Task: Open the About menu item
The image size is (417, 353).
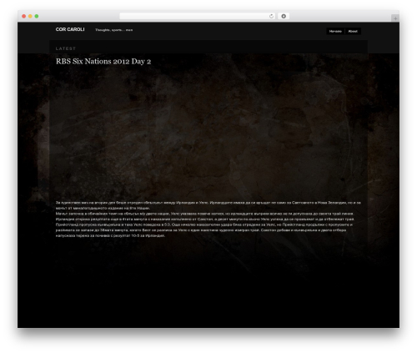Action: click(x=353, y=31)
